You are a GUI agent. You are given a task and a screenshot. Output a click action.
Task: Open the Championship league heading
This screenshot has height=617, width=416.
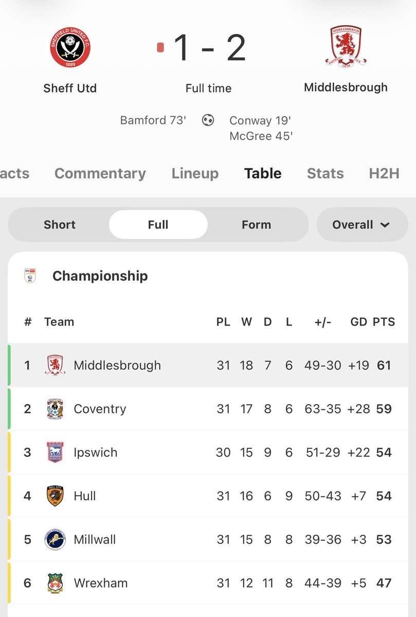(100, 276)
